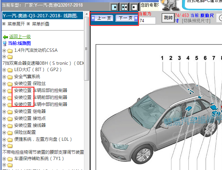Expand the 1.4升汽油发动机CSSA folder

click(4, 50)
